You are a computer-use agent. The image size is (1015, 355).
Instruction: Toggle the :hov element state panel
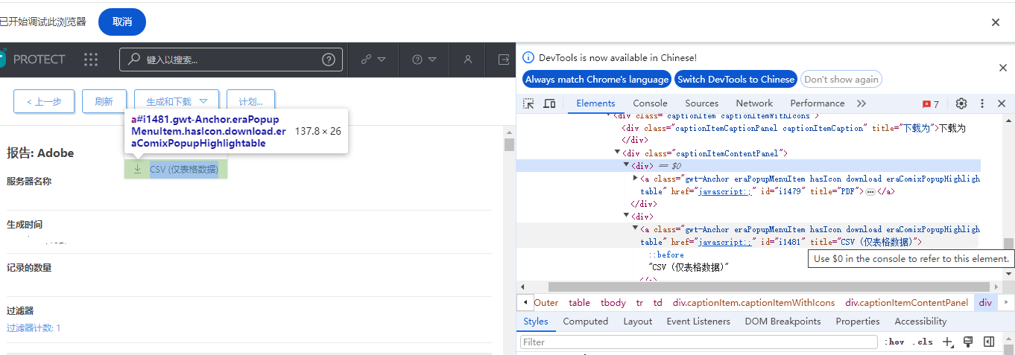coord(894,342)
